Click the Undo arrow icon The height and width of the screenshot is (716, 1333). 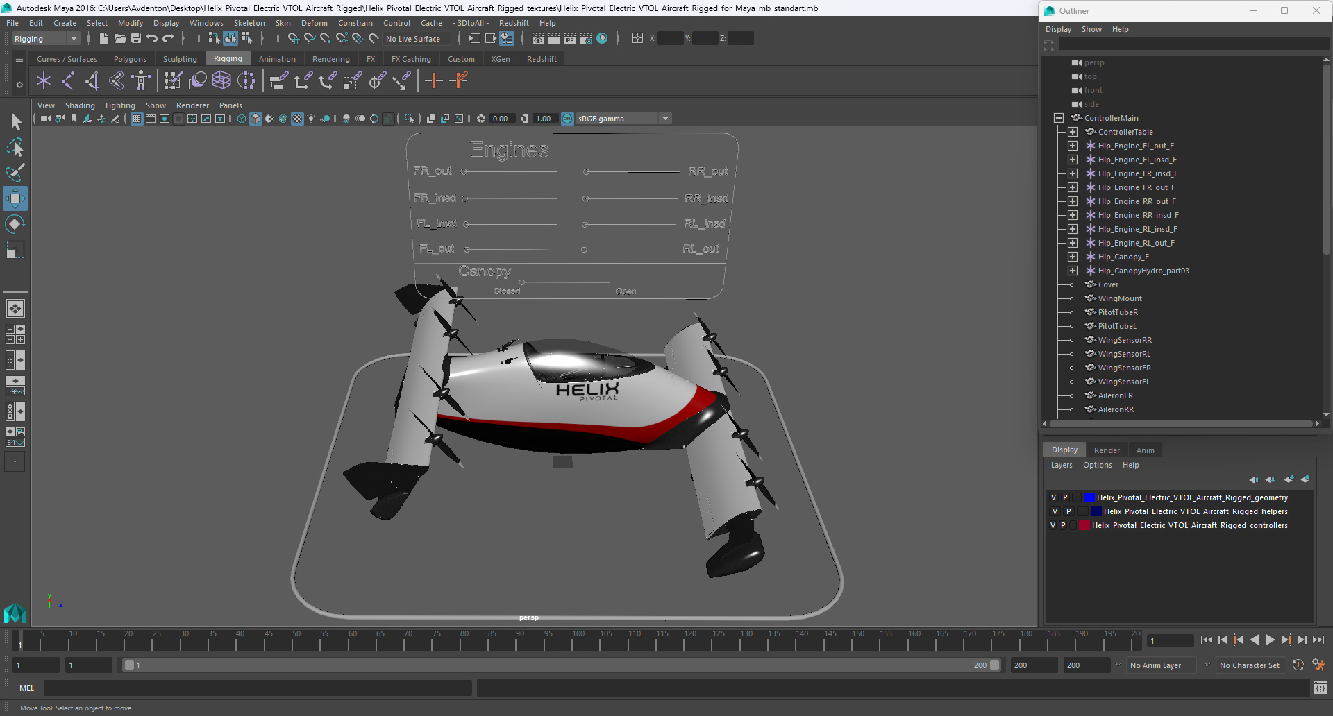152,39
